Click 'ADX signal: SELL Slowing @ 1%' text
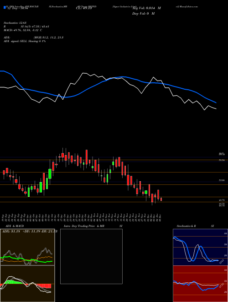 [25, 41]
